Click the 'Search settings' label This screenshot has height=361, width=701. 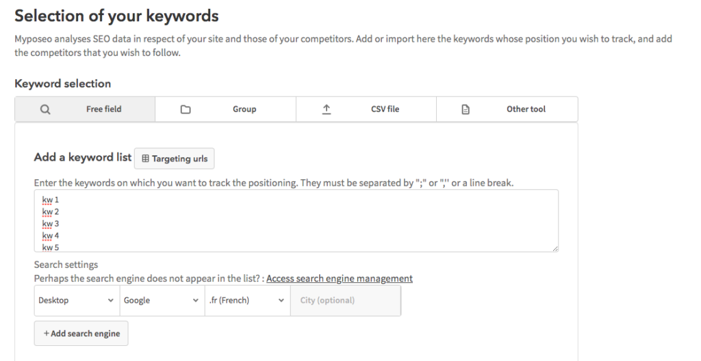click(66, 265)
